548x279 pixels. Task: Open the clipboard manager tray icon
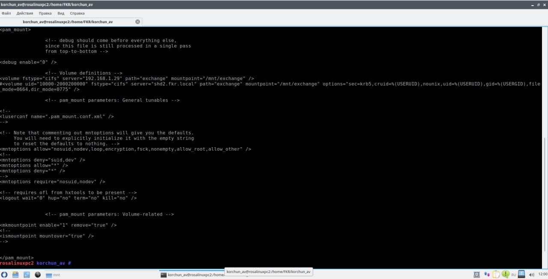pyautogui.click(x=496, y=275)
